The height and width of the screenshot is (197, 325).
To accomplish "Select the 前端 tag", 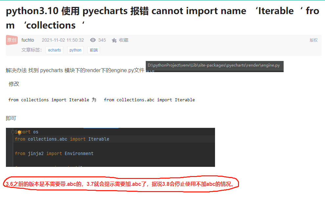I will (x=94, y=50).
